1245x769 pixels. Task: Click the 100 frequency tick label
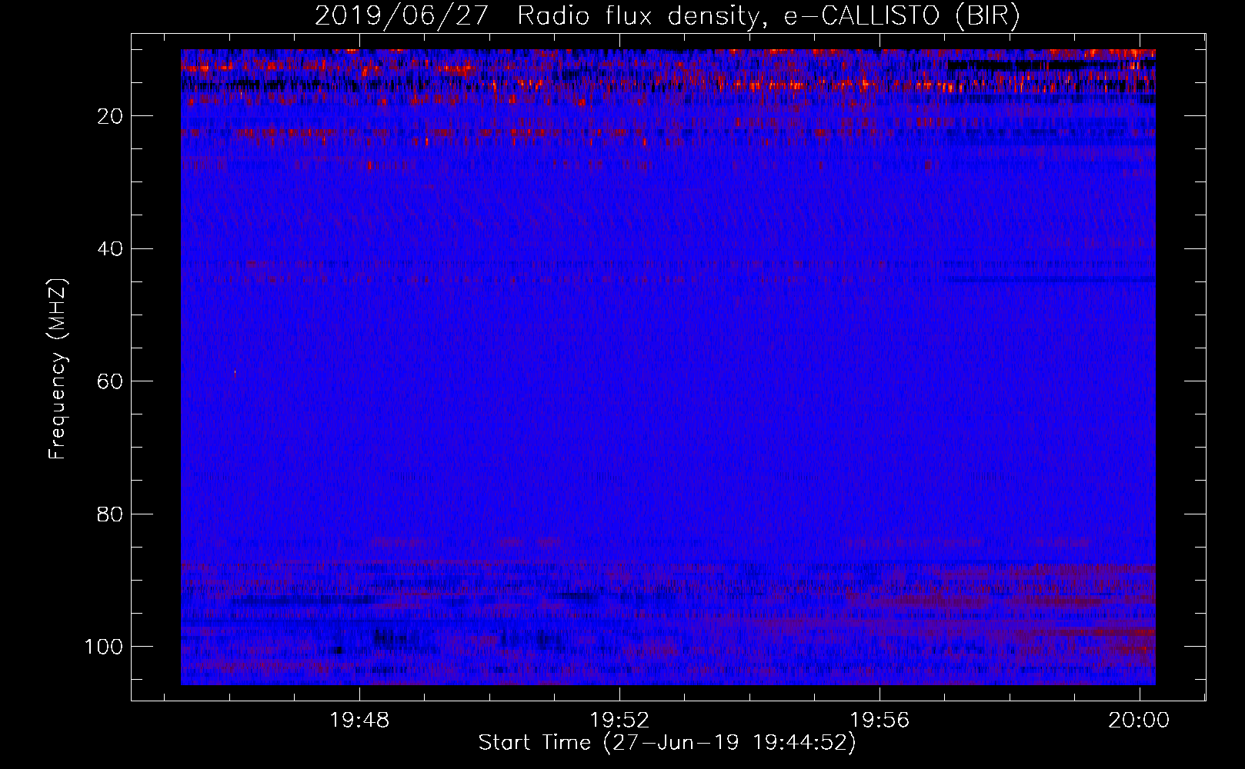pyautogui.click(x=104, y=647)
